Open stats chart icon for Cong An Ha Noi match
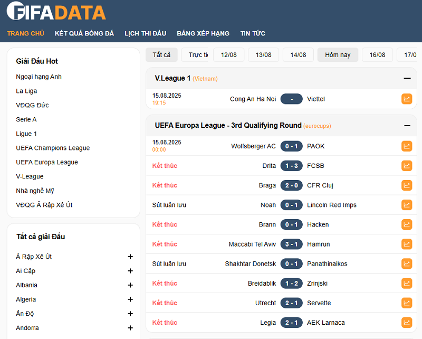The width and height of the screenshot is (422, 339). (406, 99)
